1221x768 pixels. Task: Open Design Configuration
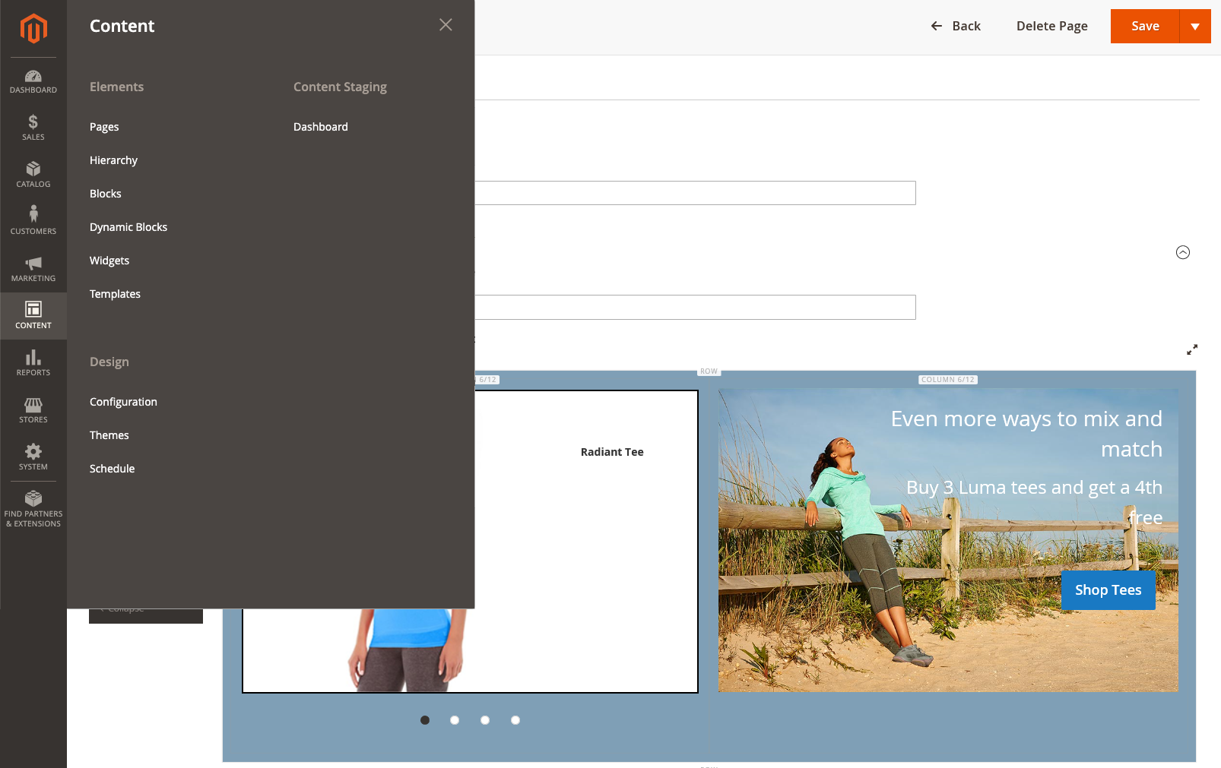coord(123,402)
